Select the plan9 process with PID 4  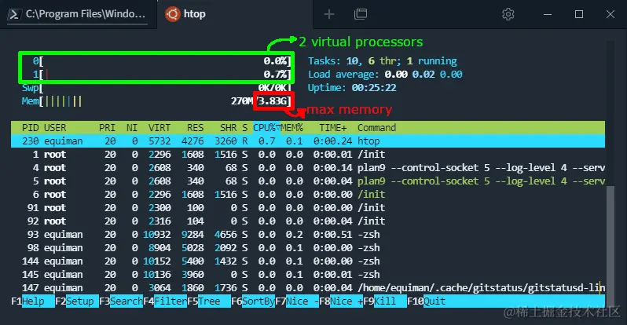[x=308, y=168]
